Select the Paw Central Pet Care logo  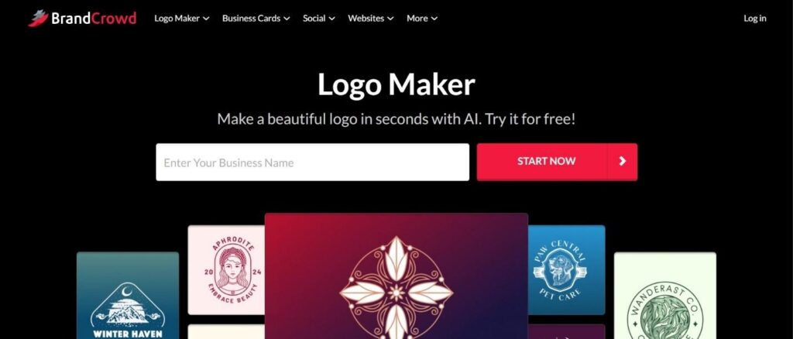click(566, 270)
